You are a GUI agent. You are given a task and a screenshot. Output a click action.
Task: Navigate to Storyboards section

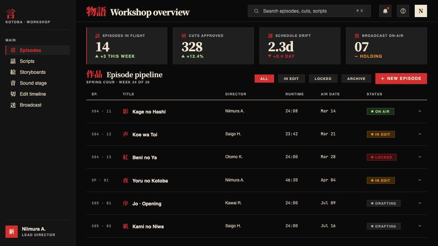[x=38, y=72]
